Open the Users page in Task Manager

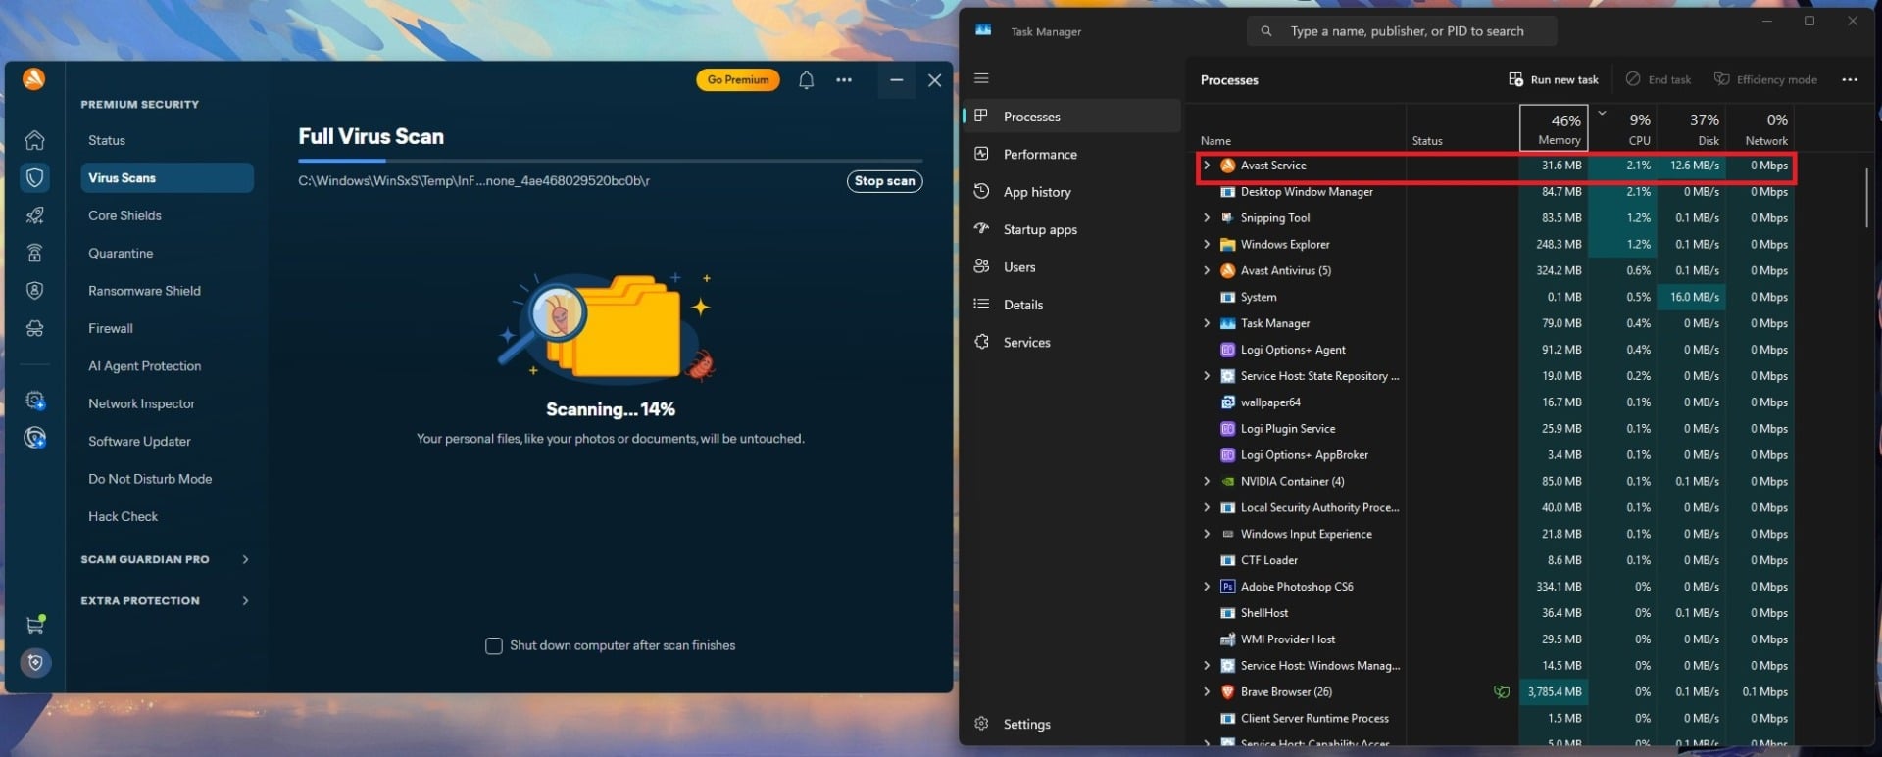tap(1072, 267)
